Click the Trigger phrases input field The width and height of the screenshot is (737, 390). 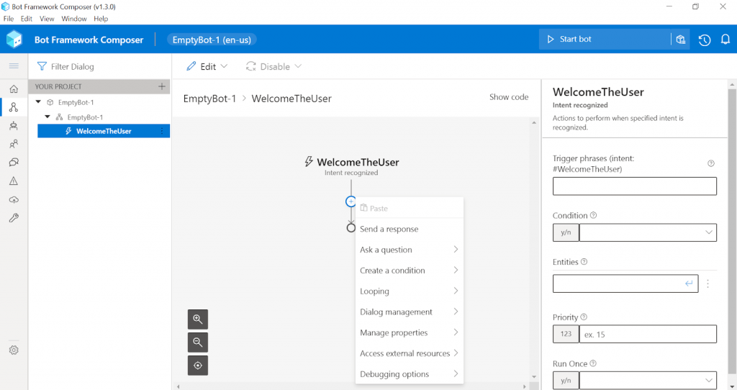[x=634, y=186]
